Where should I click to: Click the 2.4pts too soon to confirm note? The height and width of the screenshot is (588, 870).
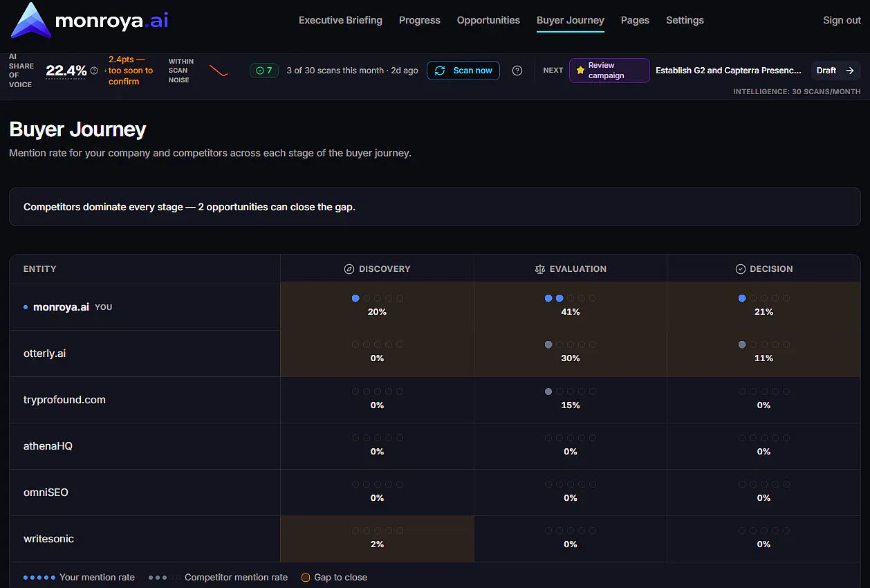click(131, 71)
